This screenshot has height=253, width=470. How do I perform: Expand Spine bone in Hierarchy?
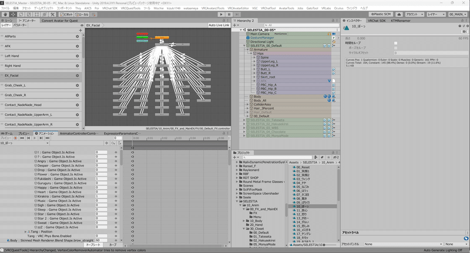pyautogui.click(x=254, y=58)
